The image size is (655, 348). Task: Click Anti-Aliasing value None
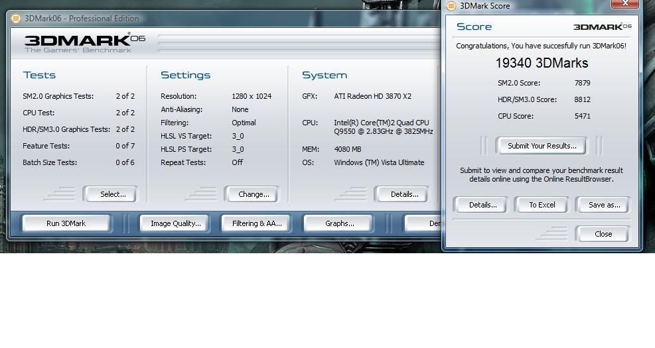point(240,109)
